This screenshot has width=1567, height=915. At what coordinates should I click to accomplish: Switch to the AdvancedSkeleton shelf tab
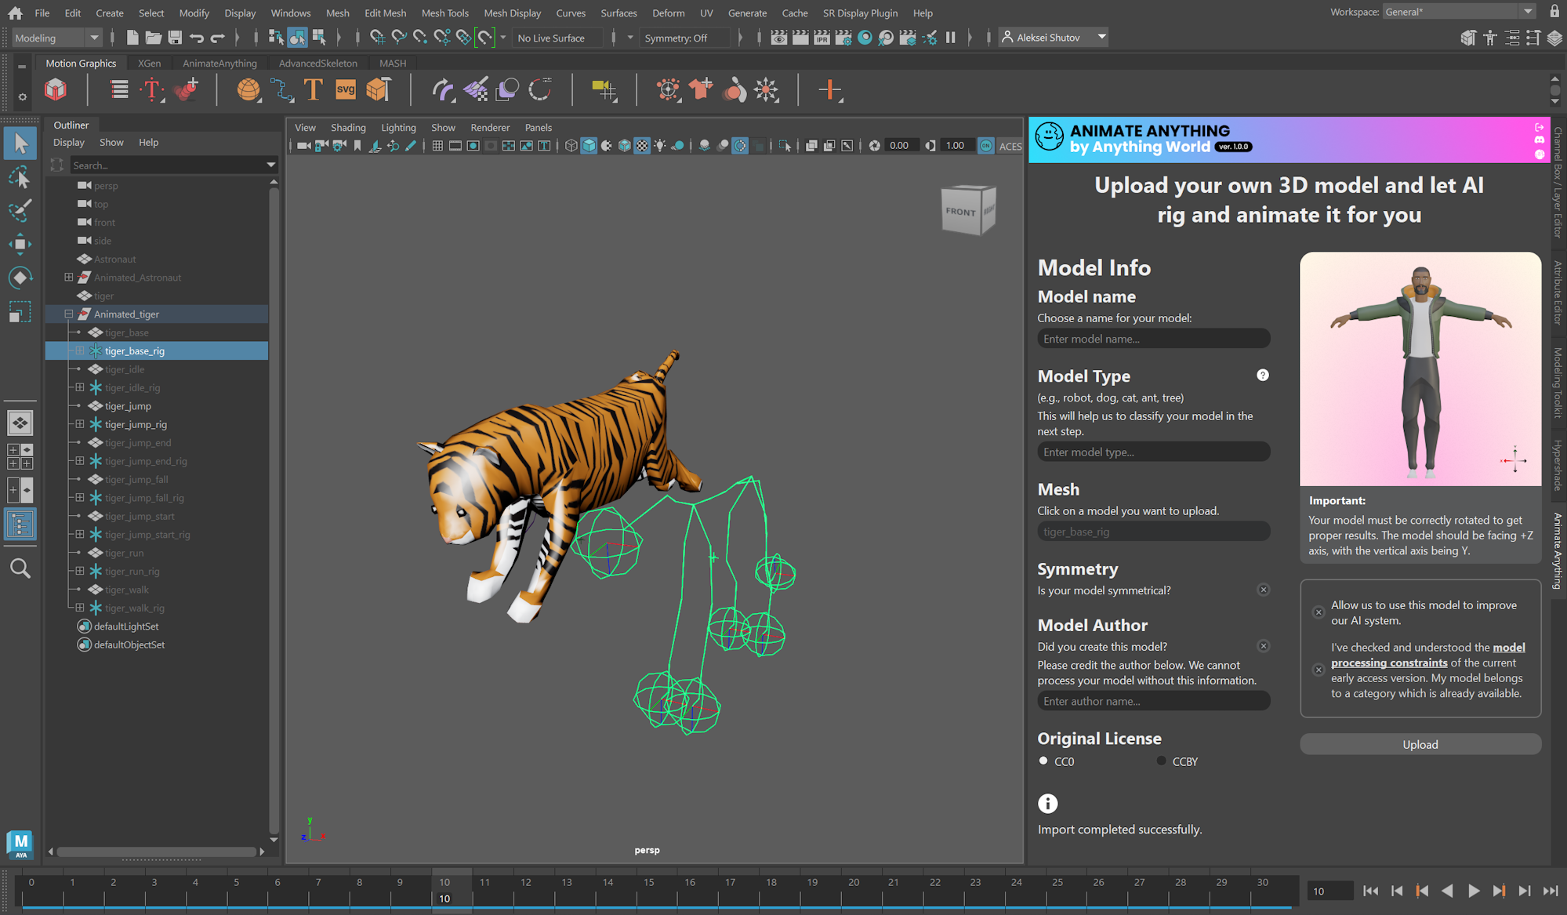[x=317, y=63]
